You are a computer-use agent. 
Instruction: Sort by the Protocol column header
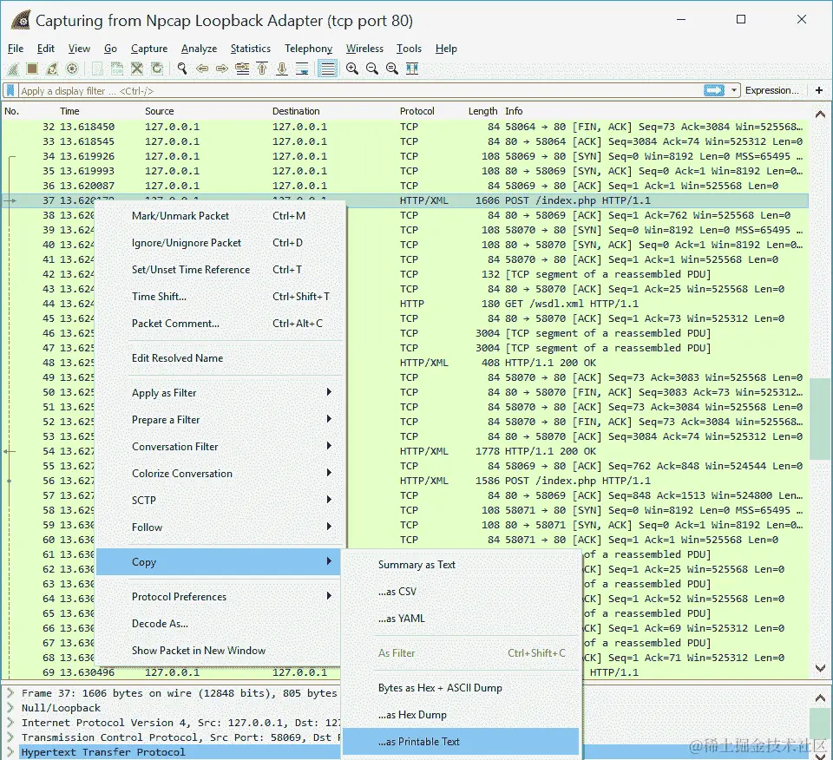pyautogui.click(x=417, y=111)
